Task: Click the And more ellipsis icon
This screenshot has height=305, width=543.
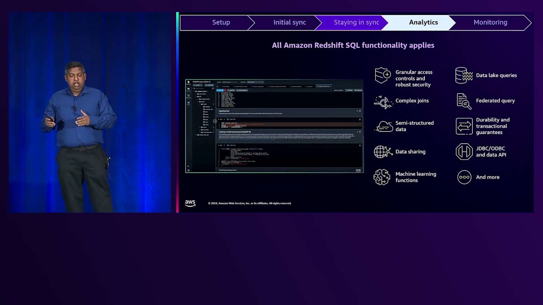Action: tap(464, 177)
